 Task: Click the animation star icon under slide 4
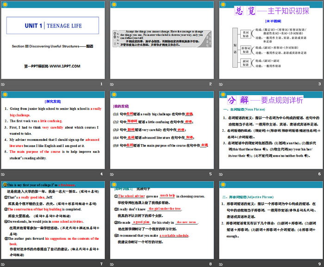[x=4, y=174]
